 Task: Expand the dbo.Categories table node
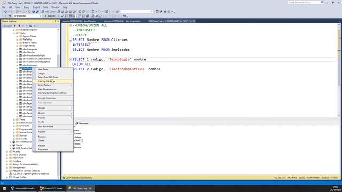point(17,49)
